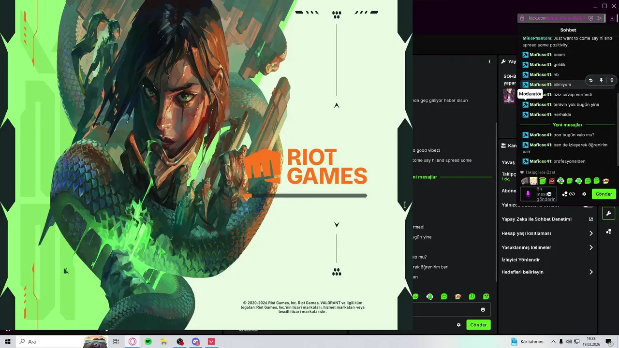The width and height of the screenshot is (619, 348).
Task: Open dashboard chat settings gear
Action: click(458, 325)
